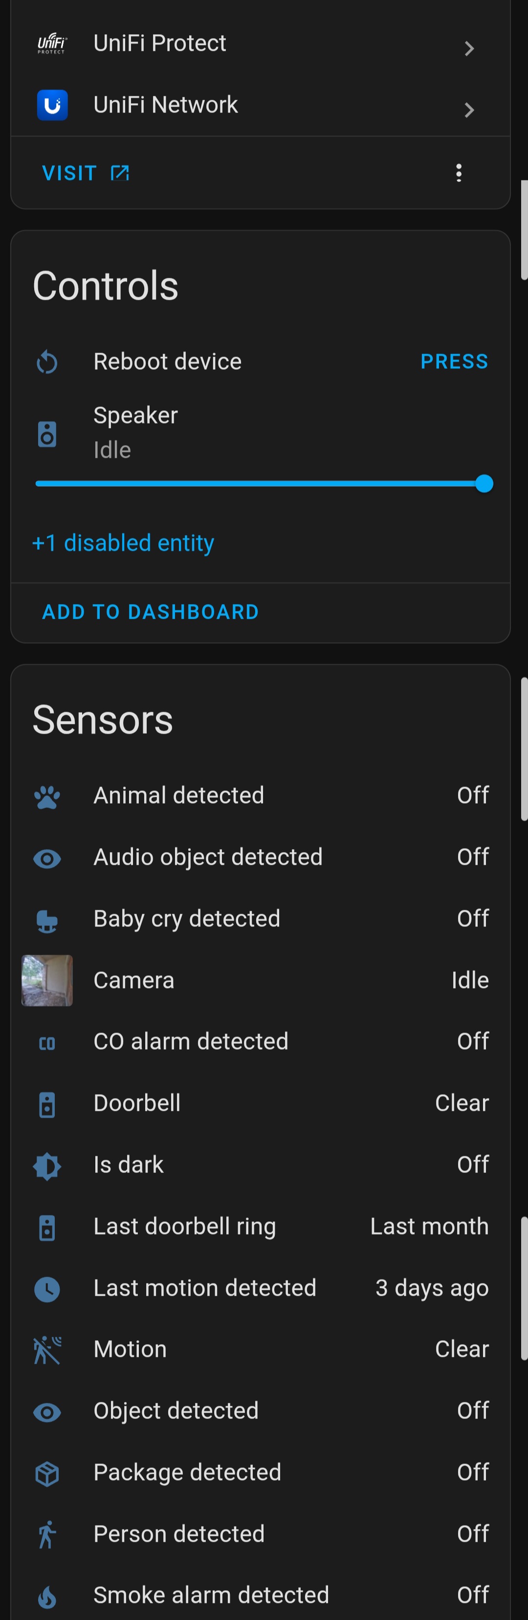The image size is (528, 1620).
Task: Open the Last motion detected entry
Action: point(261,1288)
